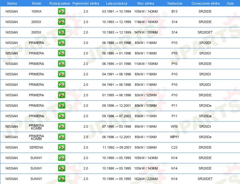Select S14 body in the 118kW row

pyautogui.click(x=174, y=22)
